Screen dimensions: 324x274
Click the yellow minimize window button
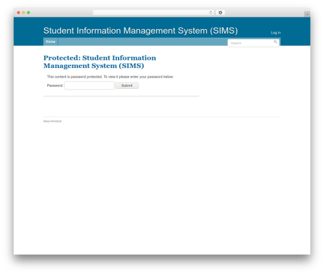[x=23, y=12]
